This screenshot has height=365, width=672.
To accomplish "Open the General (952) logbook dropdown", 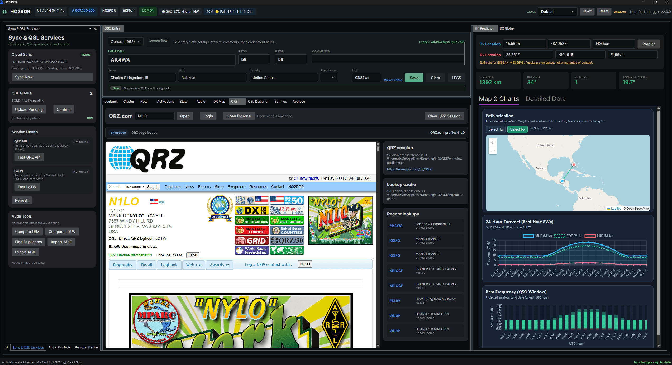I will (125, 42).
